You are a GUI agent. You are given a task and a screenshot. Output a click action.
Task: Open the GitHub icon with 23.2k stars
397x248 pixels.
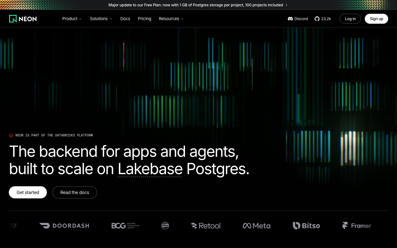[317, 19]
